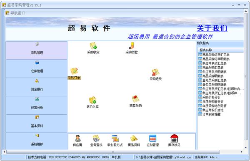Open report 采购价格分析
Image resolution: width=250 pixels, height=161 pixels.
210,97
